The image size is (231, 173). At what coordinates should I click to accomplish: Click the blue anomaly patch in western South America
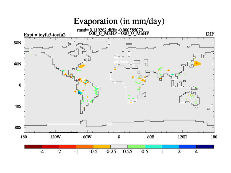click(80, 92)
